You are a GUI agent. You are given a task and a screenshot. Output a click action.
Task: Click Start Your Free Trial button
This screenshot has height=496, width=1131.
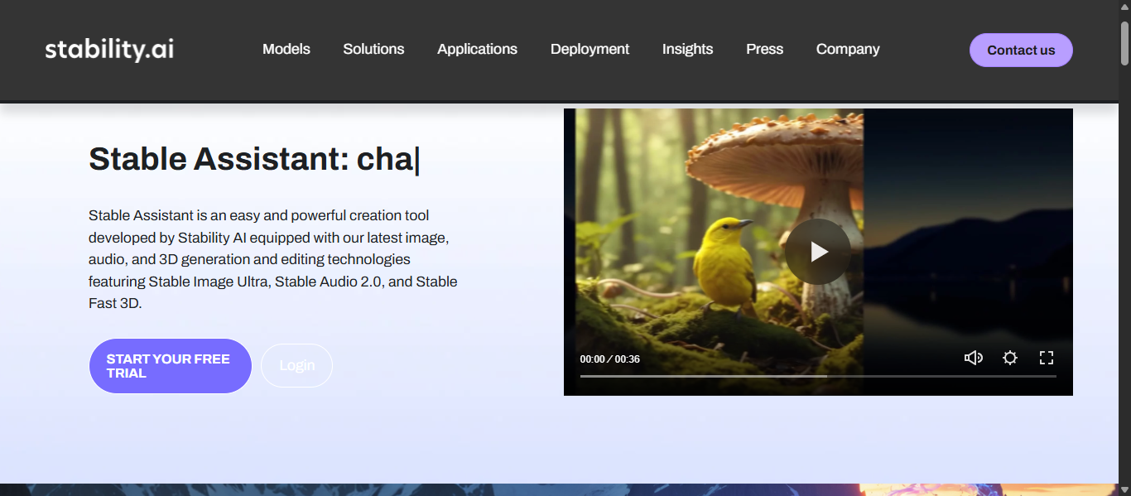point(170,366)
